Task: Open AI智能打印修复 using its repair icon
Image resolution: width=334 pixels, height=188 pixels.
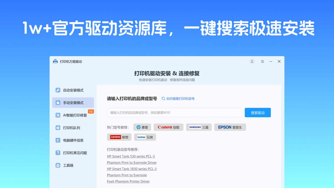Action: tap(58, 115)
